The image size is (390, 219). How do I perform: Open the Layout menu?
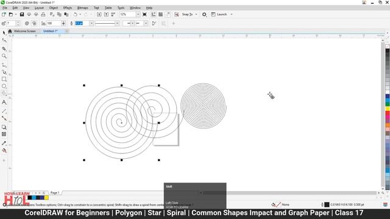click(x=39, y=8)
